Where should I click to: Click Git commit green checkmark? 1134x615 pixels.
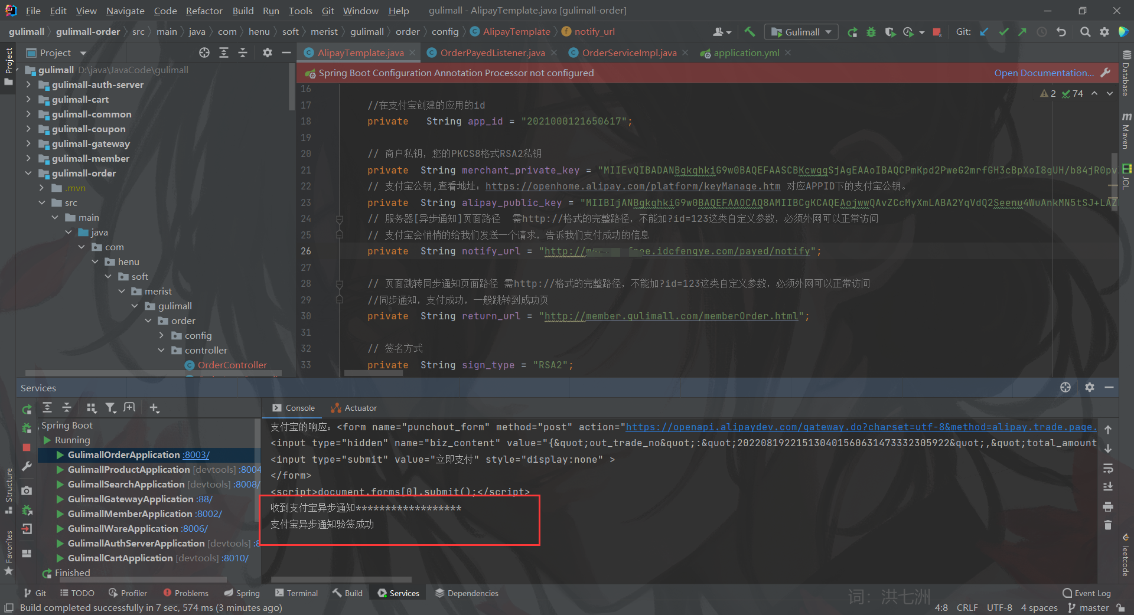[x=1003, y=32]
